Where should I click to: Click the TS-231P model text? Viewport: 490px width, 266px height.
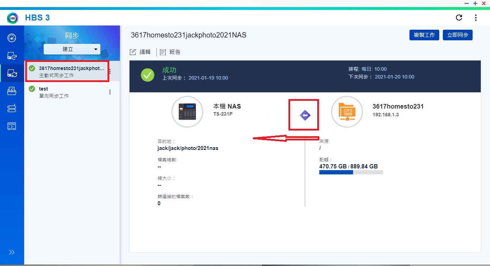click(222, 114)
